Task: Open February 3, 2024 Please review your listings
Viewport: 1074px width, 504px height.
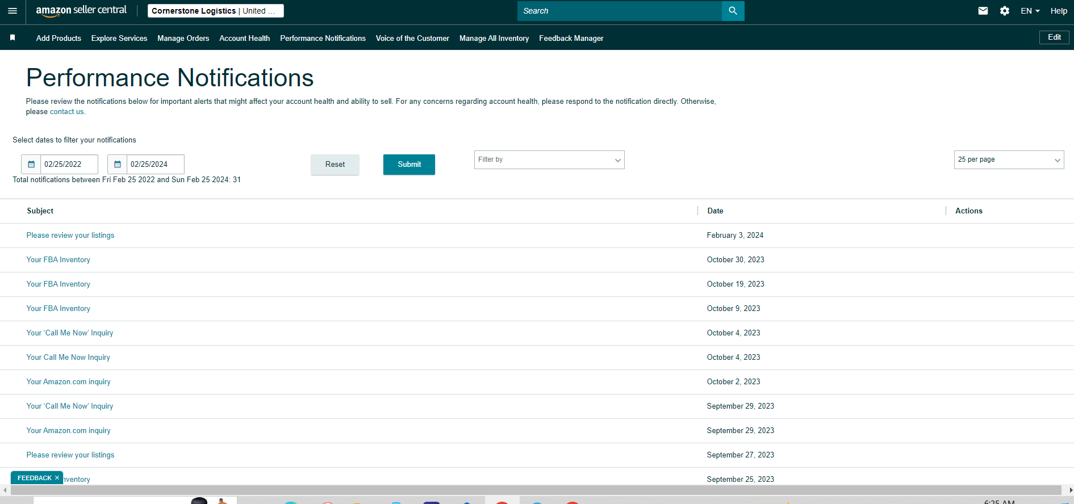Action: [70, 235]
